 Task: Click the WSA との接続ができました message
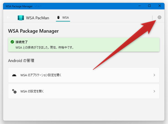pos(45,47)
